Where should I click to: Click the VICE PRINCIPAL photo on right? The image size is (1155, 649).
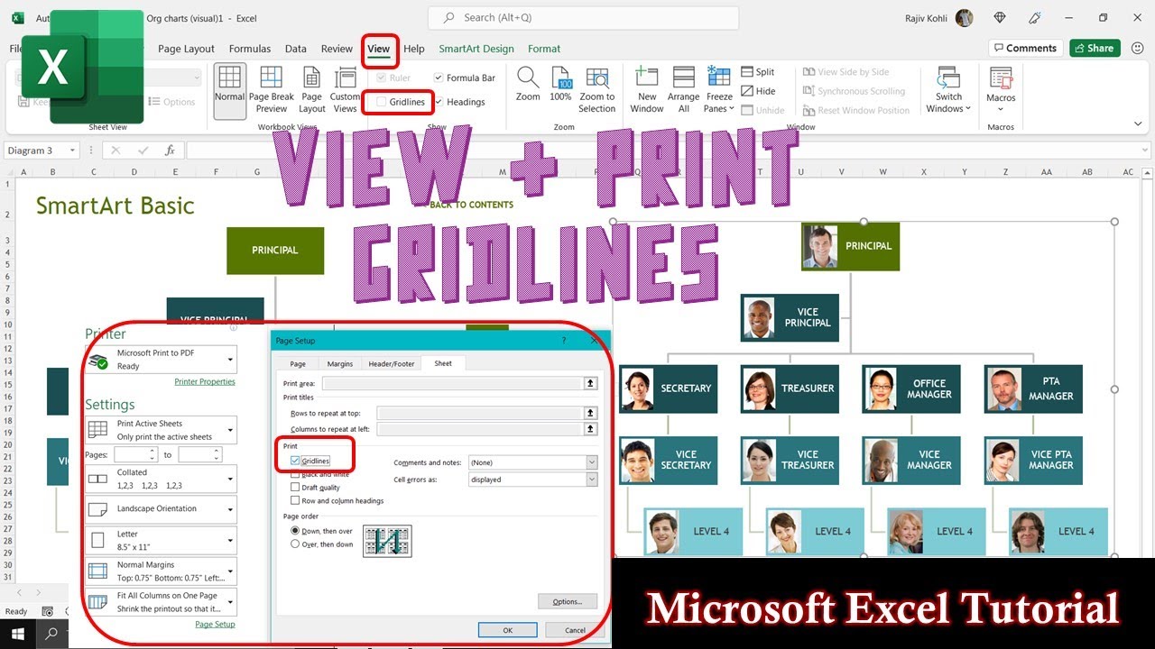759,318
